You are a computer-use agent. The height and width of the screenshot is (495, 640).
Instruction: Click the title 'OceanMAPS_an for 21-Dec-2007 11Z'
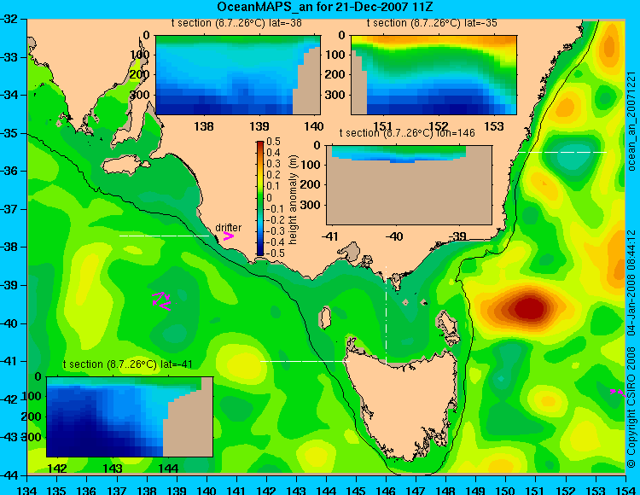tap(325, 7)
